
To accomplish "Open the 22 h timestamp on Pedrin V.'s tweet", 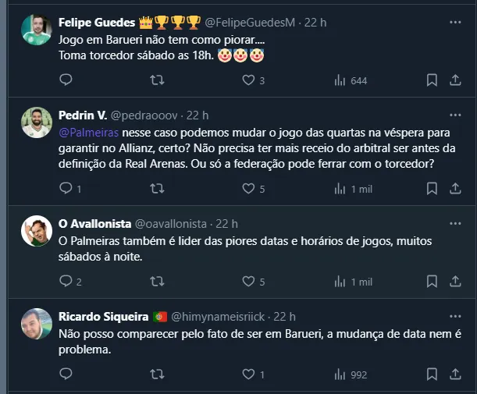I will 198,115.
